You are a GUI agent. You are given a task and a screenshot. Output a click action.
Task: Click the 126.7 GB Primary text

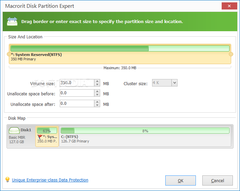point(75,141)
